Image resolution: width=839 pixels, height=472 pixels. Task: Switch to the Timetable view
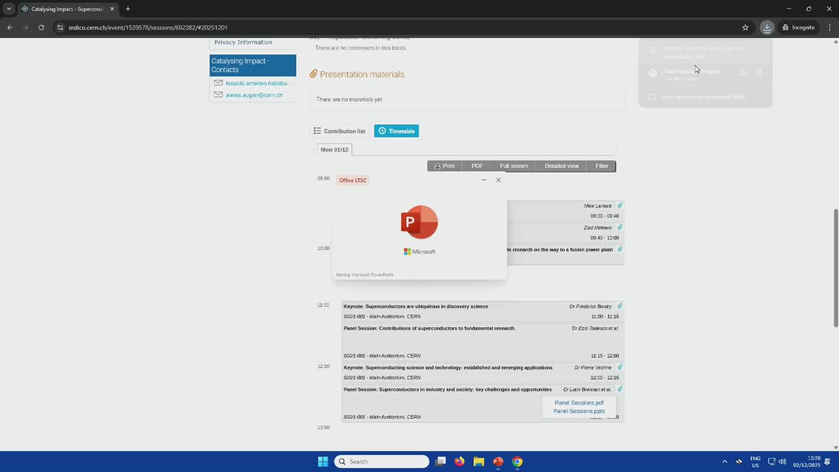click(x=396, y=131)
